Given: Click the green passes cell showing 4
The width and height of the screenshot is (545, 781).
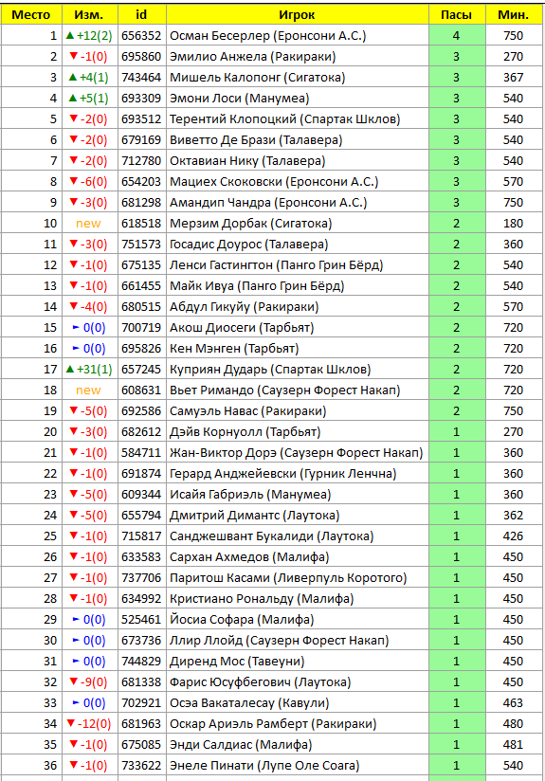Looking at the screenshot, I should [x=457, y=36].
